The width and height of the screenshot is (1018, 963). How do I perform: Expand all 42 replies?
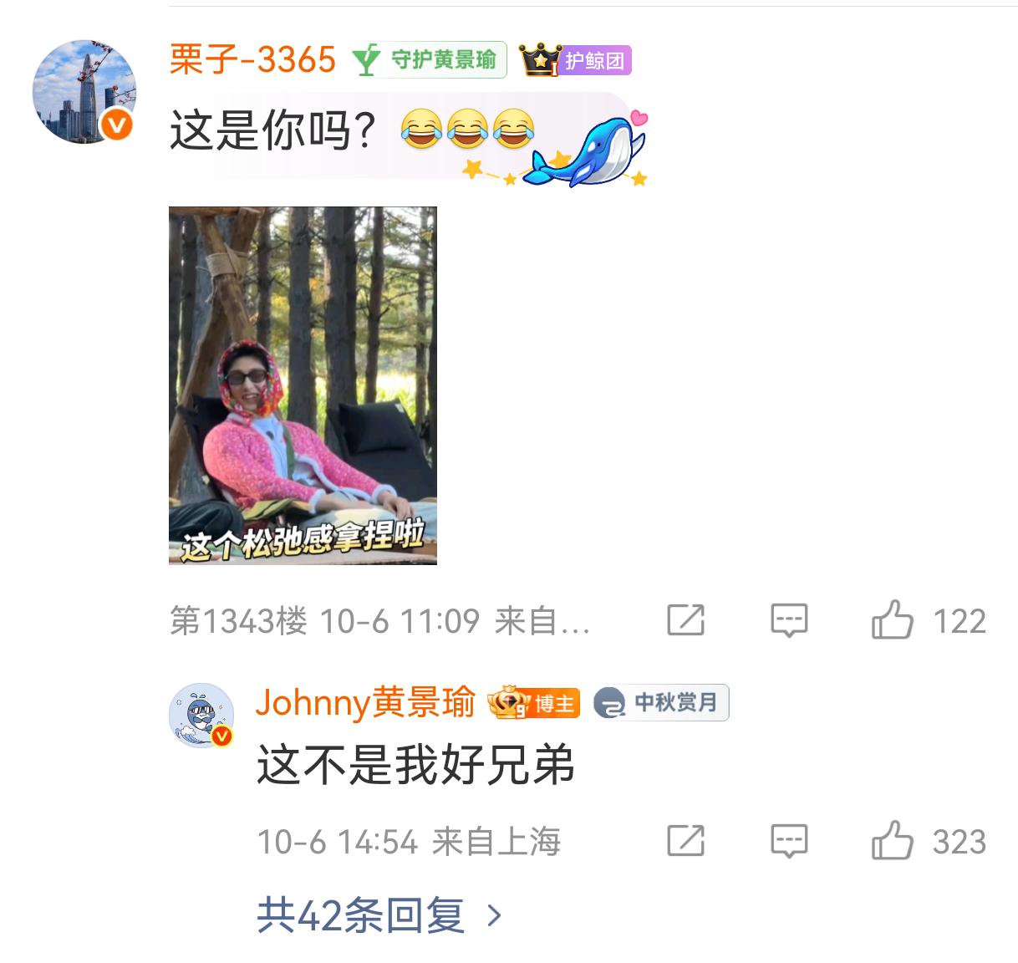[x=360, y=915]
